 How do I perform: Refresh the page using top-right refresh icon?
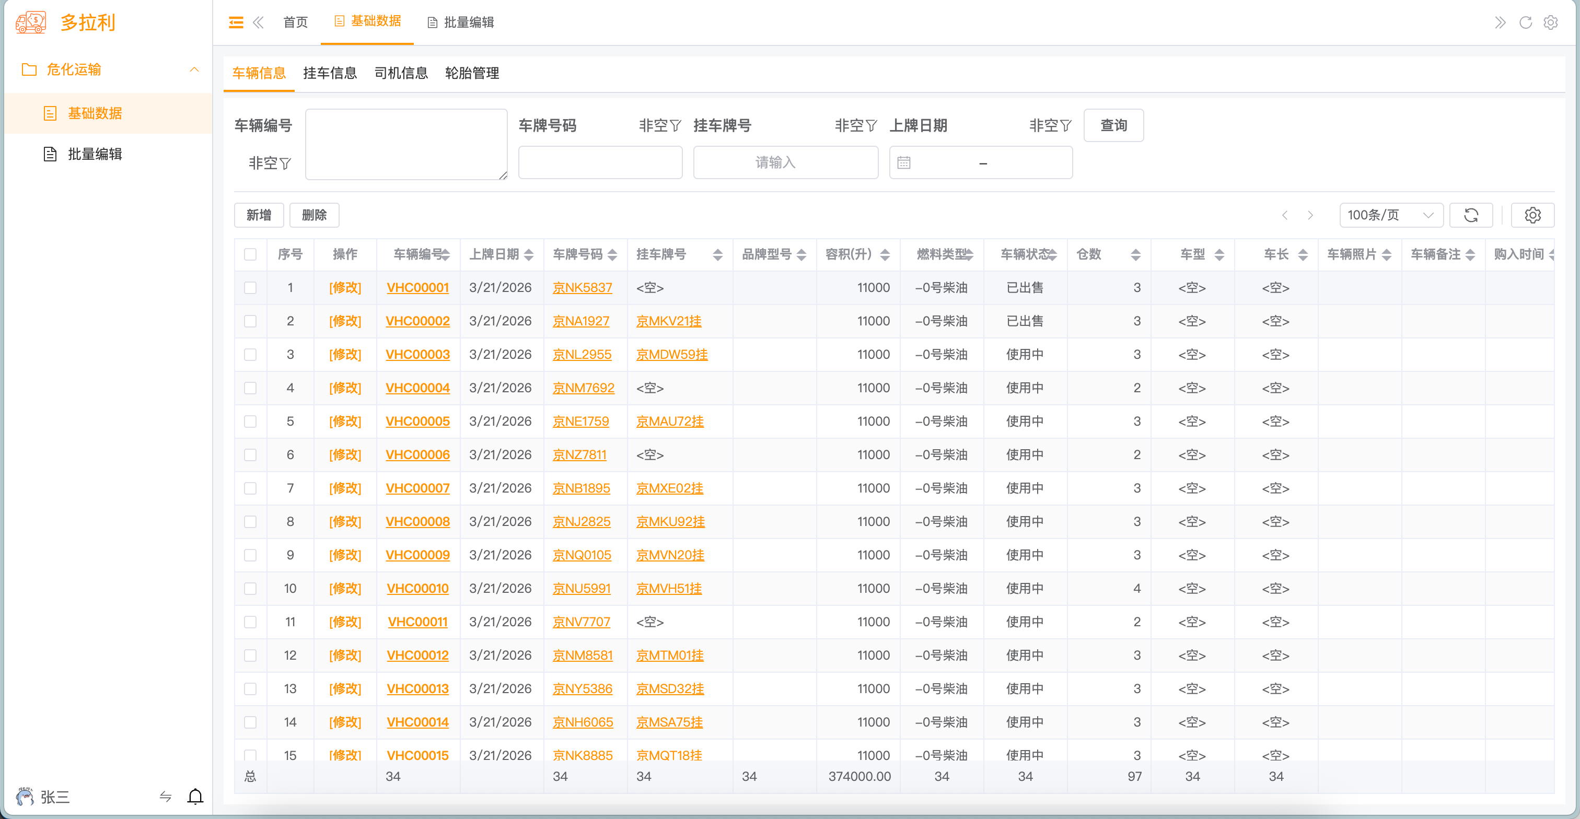pyautogui.click(x=1526, y=22)
